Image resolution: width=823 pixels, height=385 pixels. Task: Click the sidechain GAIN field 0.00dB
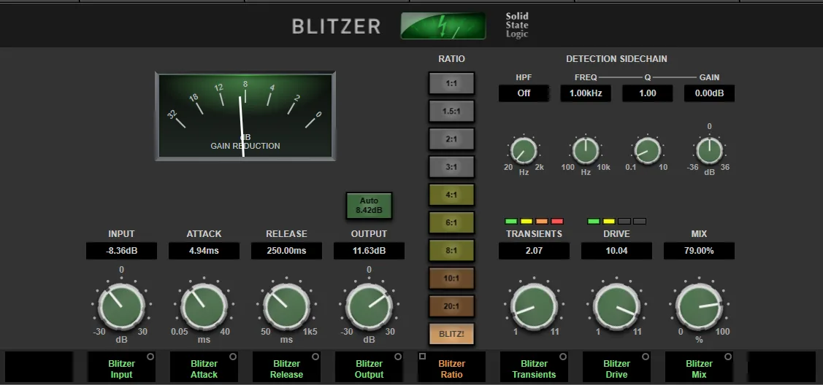(709, 93)
